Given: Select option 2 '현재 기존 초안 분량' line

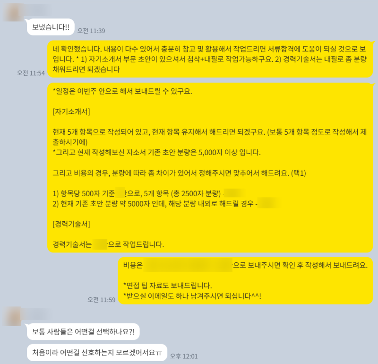Looking at the screenshot, I should pos(166,204).
